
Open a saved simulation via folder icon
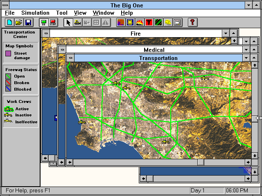(x=19, y=22)
